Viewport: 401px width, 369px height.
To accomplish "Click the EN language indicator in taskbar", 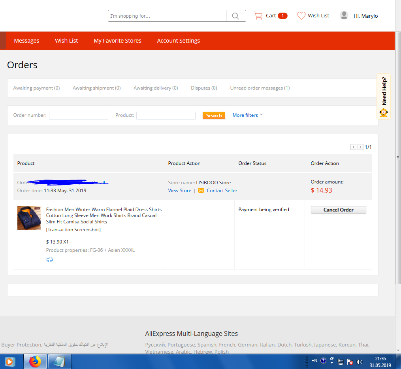I will pos(314,361).
